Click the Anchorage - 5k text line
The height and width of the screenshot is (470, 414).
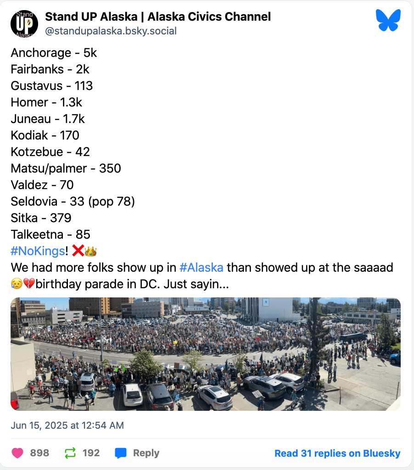[x=54, y=53]
